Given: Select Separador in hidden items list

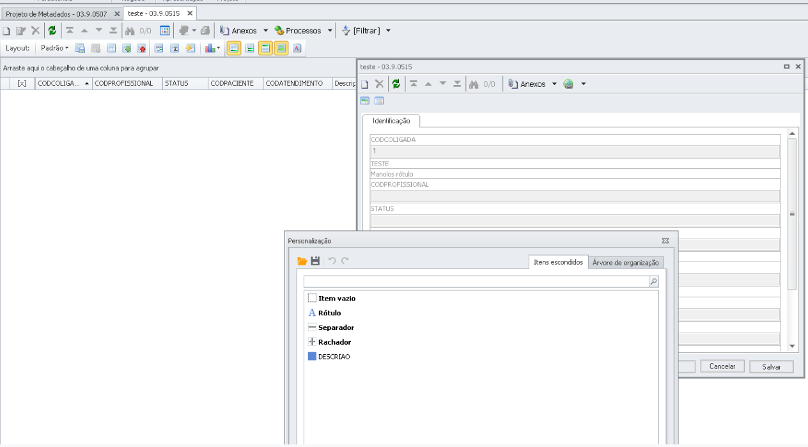Looking at the screenshot, I should click(331, 327).
